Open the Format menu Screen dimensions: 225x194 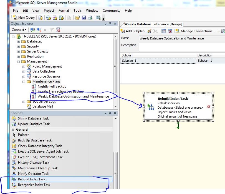(x=64, y=11)
